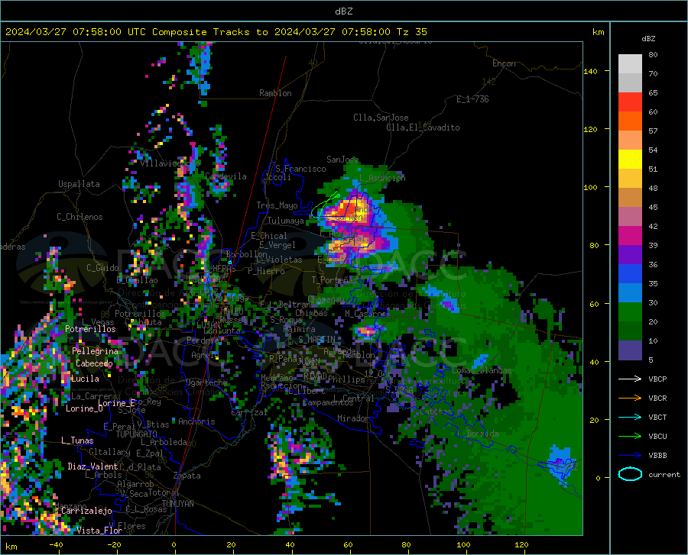This screenshot has height=555, width=688.
Task: Select the light gray 70 dBZ swatch
Action: pos(630,64)
